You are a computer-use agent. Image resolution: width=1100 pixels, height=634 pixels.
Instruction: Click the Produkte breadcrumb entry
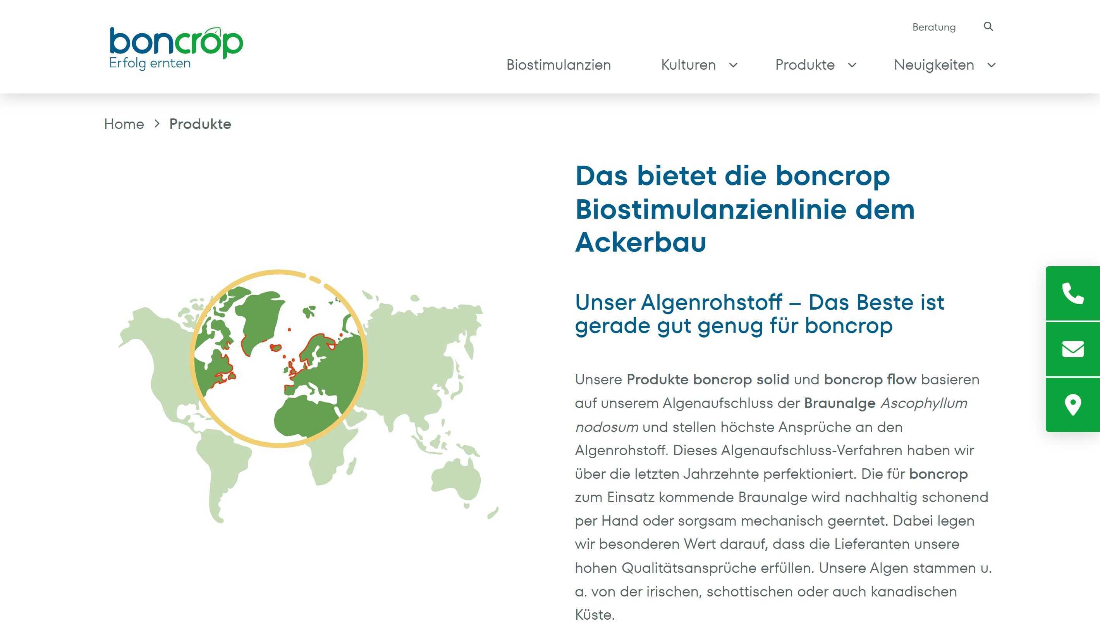click(x=200, y=124)
